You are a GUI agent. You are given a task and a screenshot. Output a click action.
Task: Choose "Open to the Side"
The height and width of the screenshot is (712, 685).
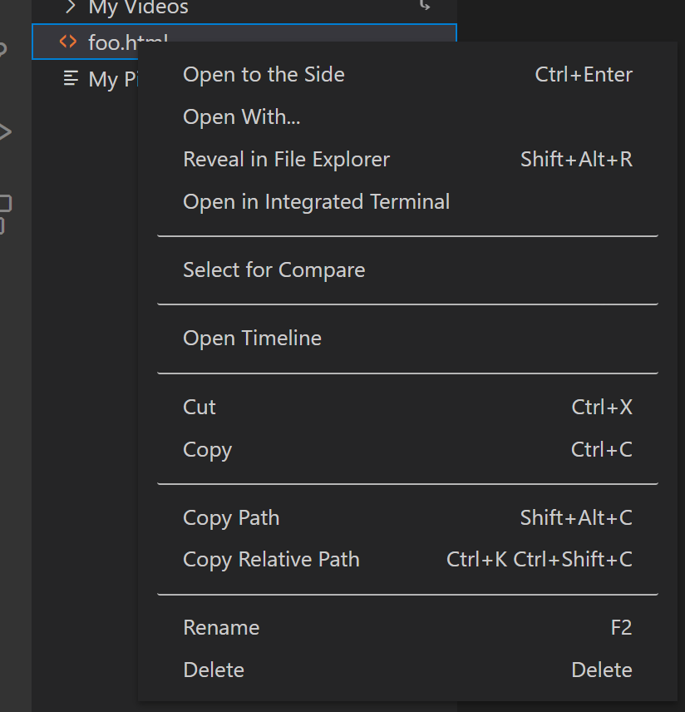264,74
